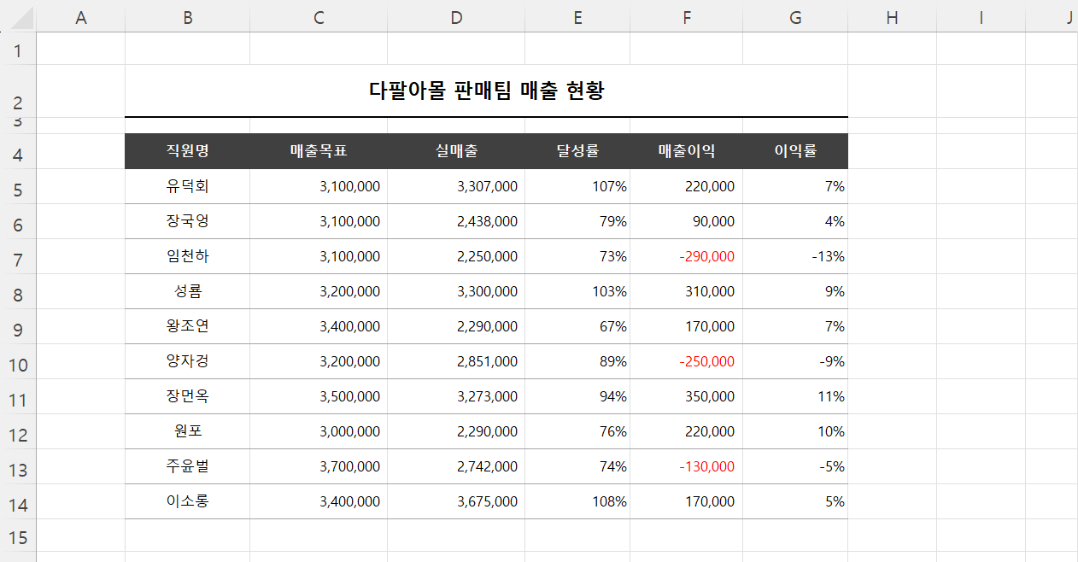Screen dimensions: 1078x562
Task: Click the 매출이익 header cell
Action: (x=686, y=151)
